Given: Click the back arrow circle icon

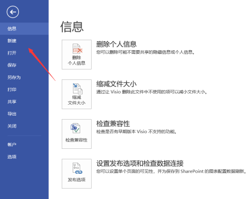Looking at the screenshot, I should pos(13,12).
